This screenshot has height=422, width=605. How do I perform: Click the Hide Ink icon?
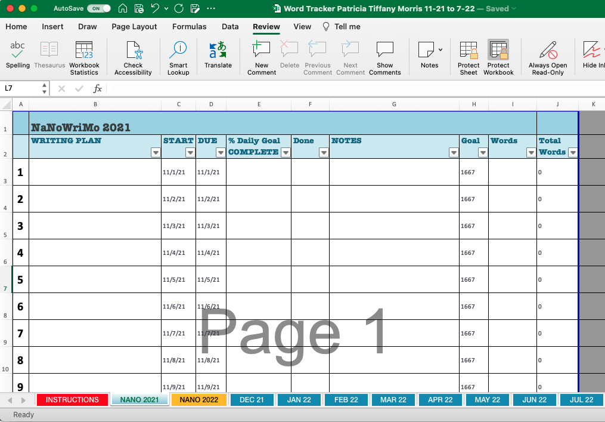tap(591, 50)
